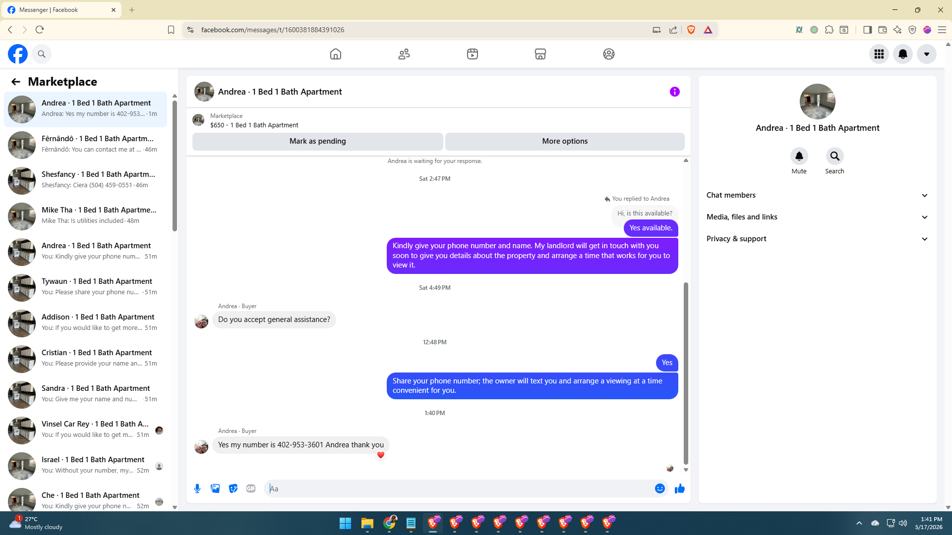
Task: Open the Brave wallet icon
Action: click(883, 30)
